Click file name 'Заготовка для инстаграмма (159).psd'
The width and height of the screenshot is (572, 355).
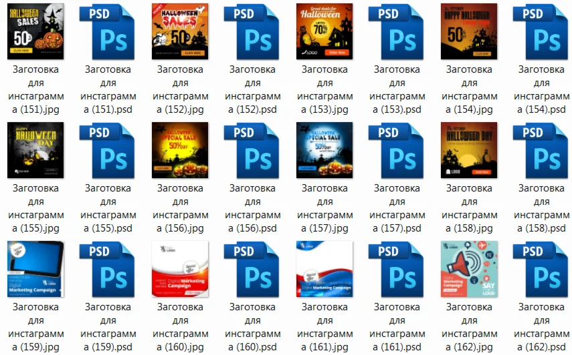[108, 328]
